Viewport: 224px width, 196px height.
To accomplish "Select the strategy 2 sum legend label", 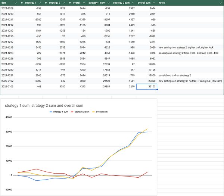I will [x=82, y=112].
